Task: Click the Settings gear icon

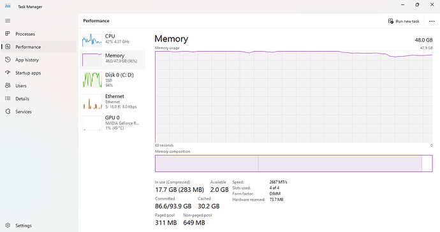Action: click(8, 225)
